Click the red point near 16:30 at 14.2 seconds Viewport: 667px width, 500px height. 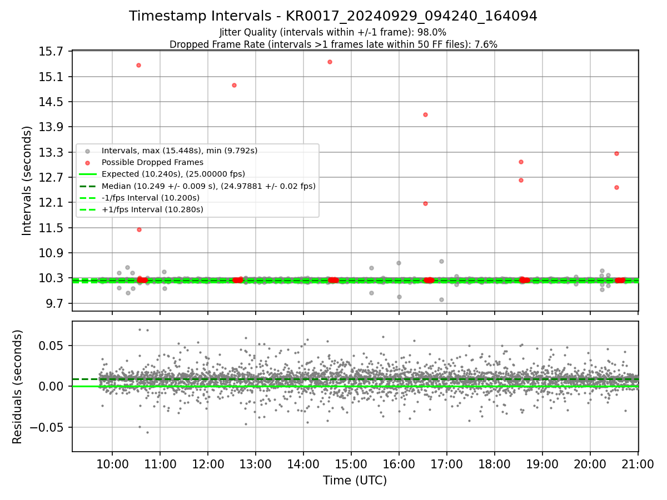[x=425, y=114]
